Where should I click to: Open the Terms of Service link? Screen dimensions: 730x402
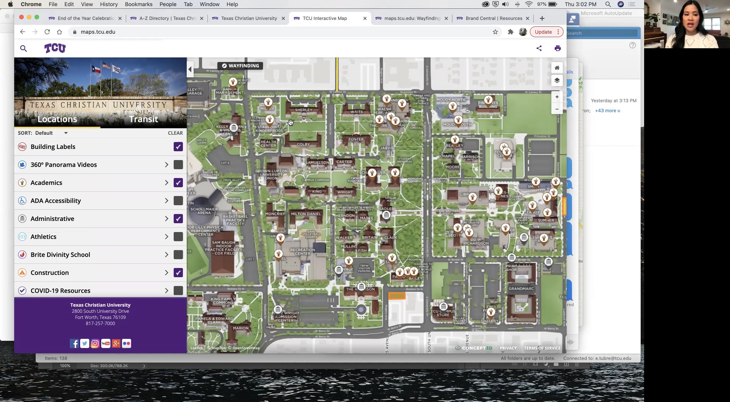tap(542, 348)
